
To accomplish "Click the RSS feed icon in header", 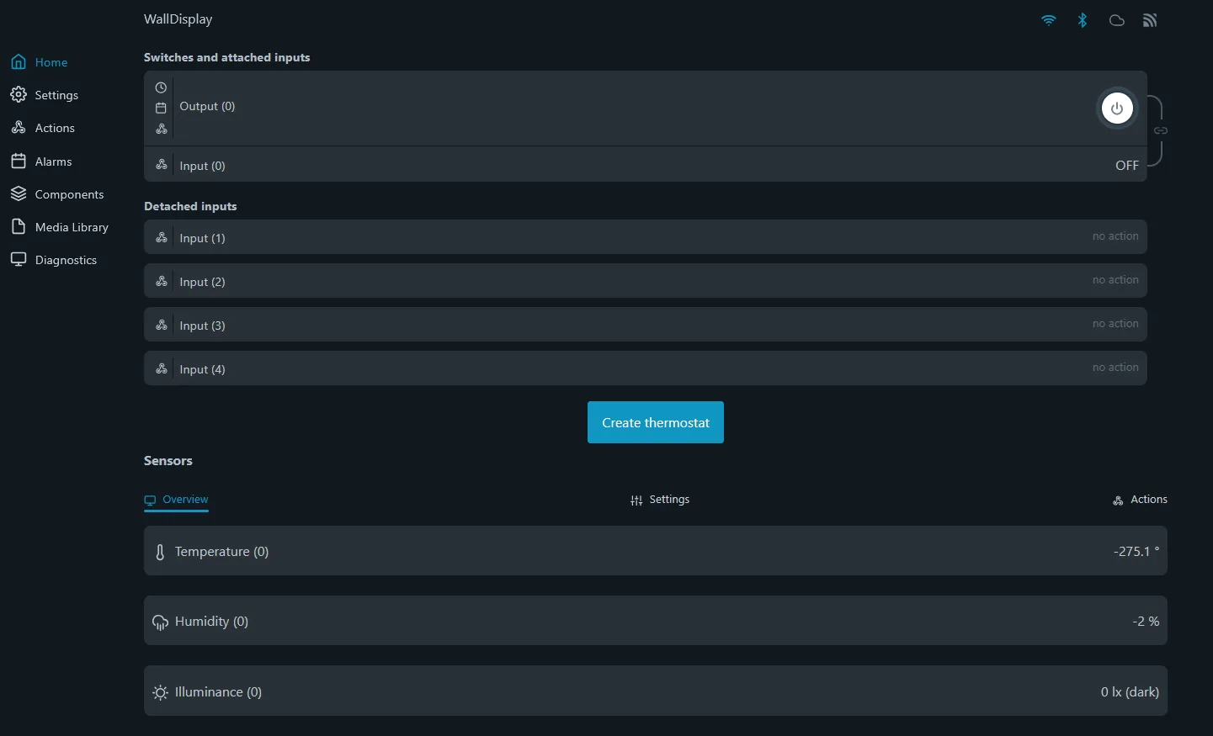I will (x=1150, y=20).
